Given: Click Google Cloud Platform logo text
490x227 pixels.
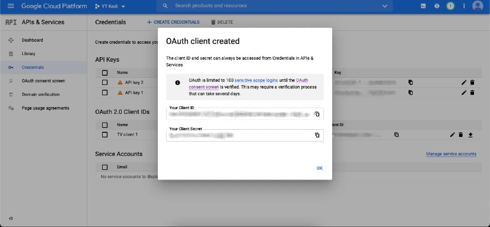Looking at the screenshot, I should (x=54, y=6).
